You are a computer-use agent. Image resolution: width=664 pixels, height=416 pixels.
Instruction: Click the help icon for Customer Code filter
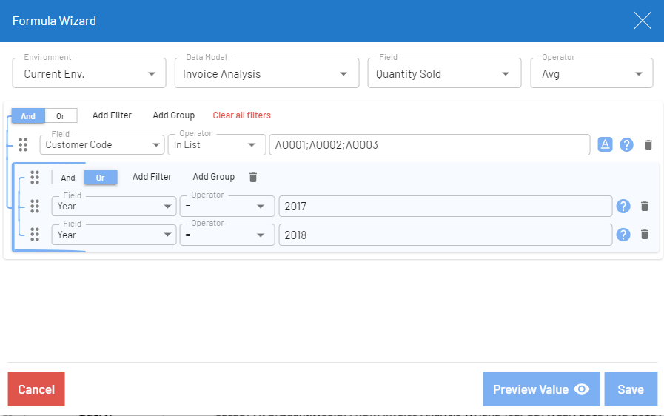tap(626, 145)
